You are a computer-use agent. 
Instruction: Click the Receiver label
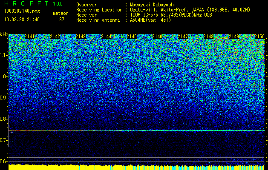pos(86,15)
